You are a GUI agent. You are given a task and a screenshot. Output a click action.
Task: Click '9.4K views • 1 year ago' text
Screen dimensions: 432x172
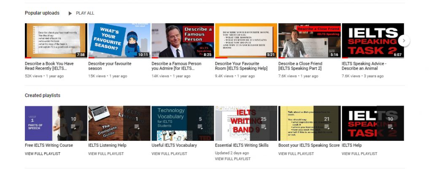coord(235,76)
